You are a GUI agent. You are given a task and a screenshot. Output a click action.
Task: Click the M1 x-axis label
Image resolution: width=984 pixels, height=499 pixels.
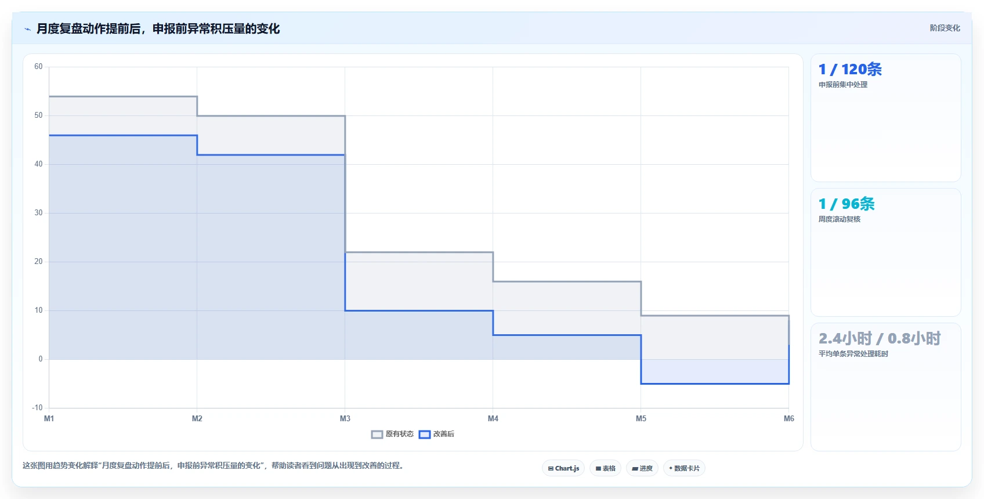click(x=49, y=418)
